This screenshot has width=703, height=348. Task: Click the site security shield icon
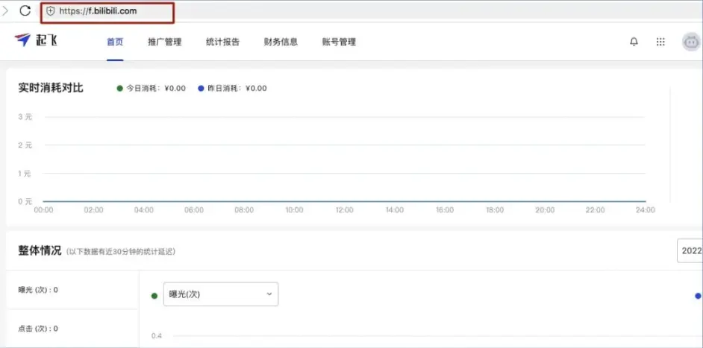click(51, 11)
